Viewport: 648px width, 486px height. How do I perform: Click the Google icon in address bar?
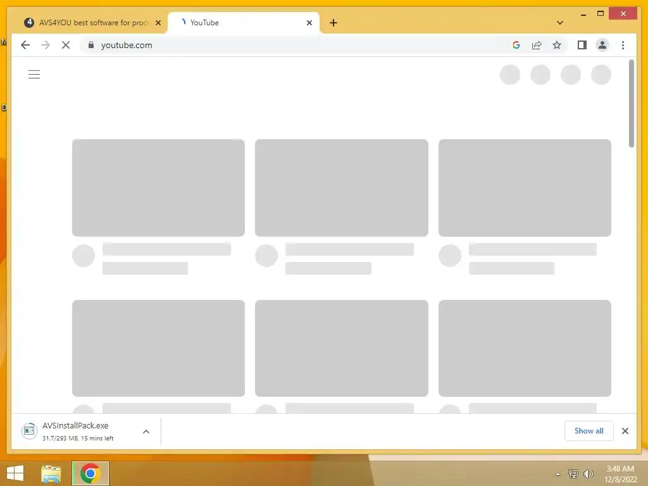click(x=516, y=45)
